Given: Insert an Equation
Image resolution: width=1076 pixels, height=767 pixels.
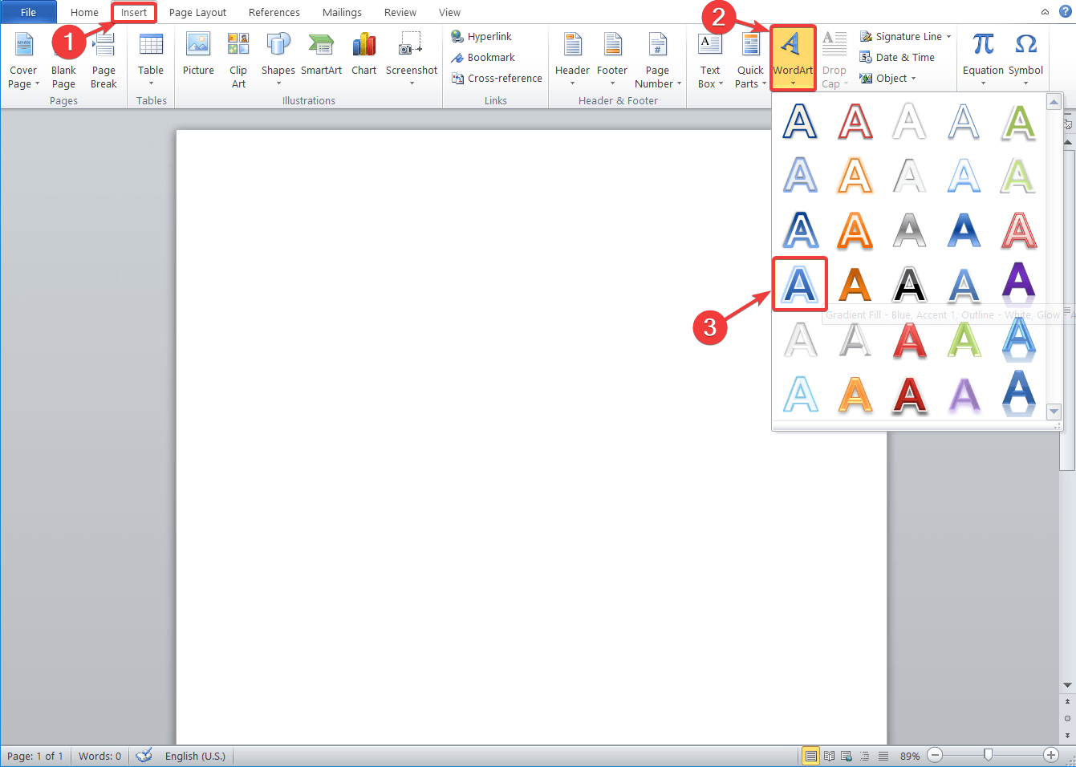Looking at the screenshot, I should point(982,56).
